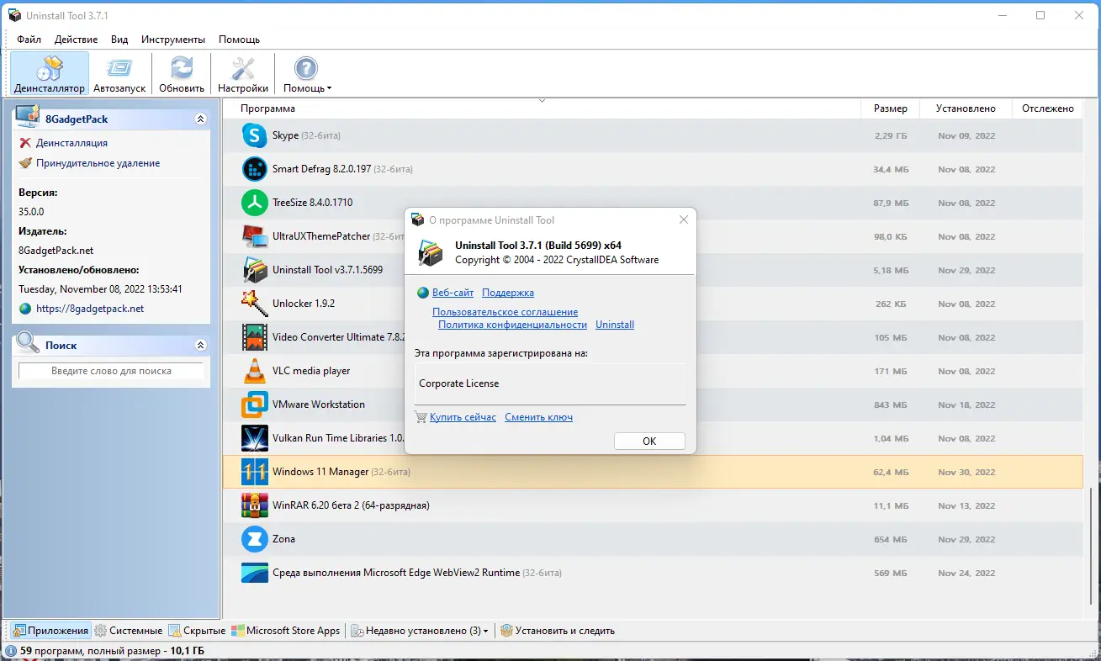Close the О программе Uninstall Tool dialog
Screen dimensions: 1101x661
684,219
